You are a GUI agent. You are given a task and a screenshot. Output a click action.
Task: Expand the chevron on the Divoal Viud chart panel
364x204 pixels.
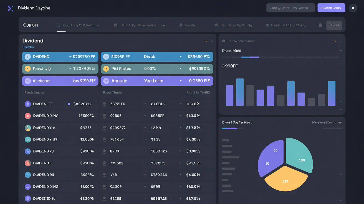tap(335, 40)
